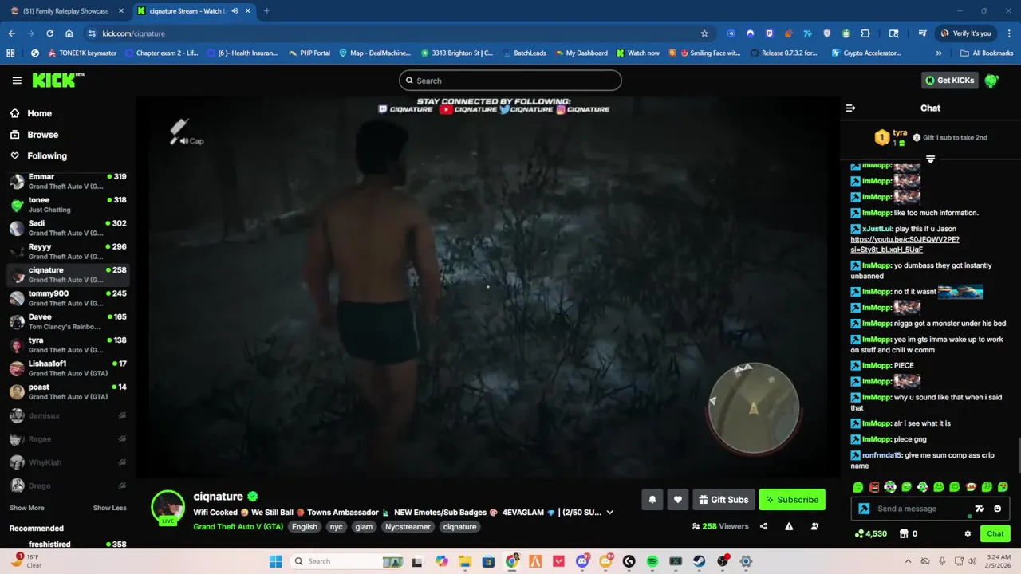Open Spotify from taskbar
This screenshot has height=574, width=1021.
pos(652,561)
